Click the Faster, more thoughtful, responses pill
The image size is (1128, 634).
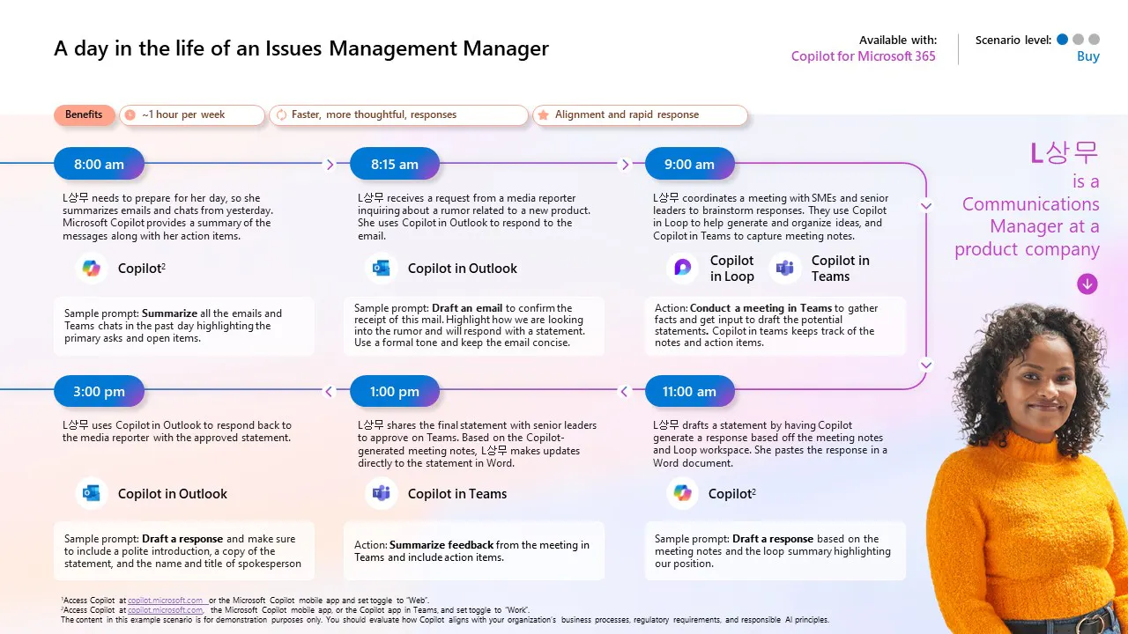tap(398, 115)
